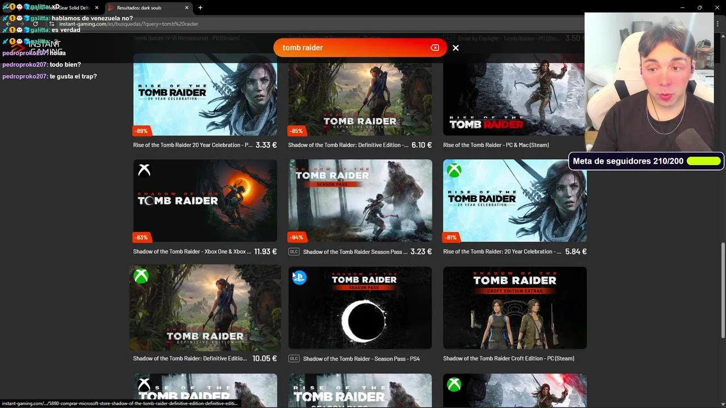Image resolution: width=726 pixels, height=408 pixels.
Task: Click the -83% discount badge
Action: (x=141, y=237)
